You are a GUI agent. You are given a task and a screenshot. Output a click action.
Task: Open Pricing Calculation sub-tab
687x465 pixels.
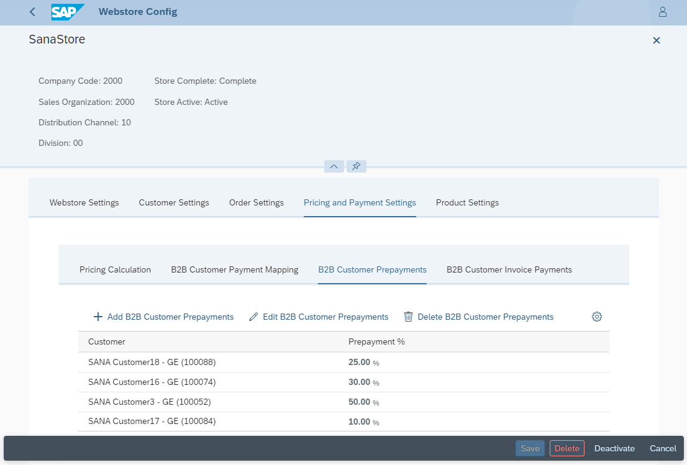click(x=116, y=269)
